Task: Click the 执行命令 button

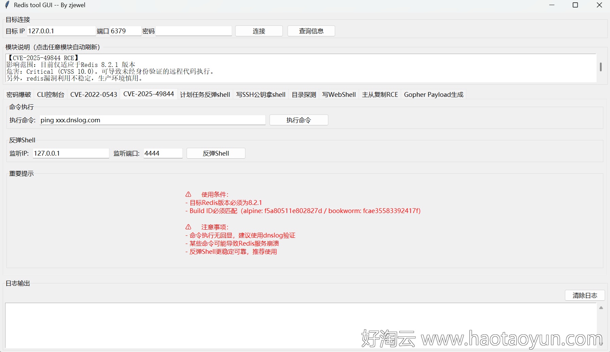Action: 299,120
